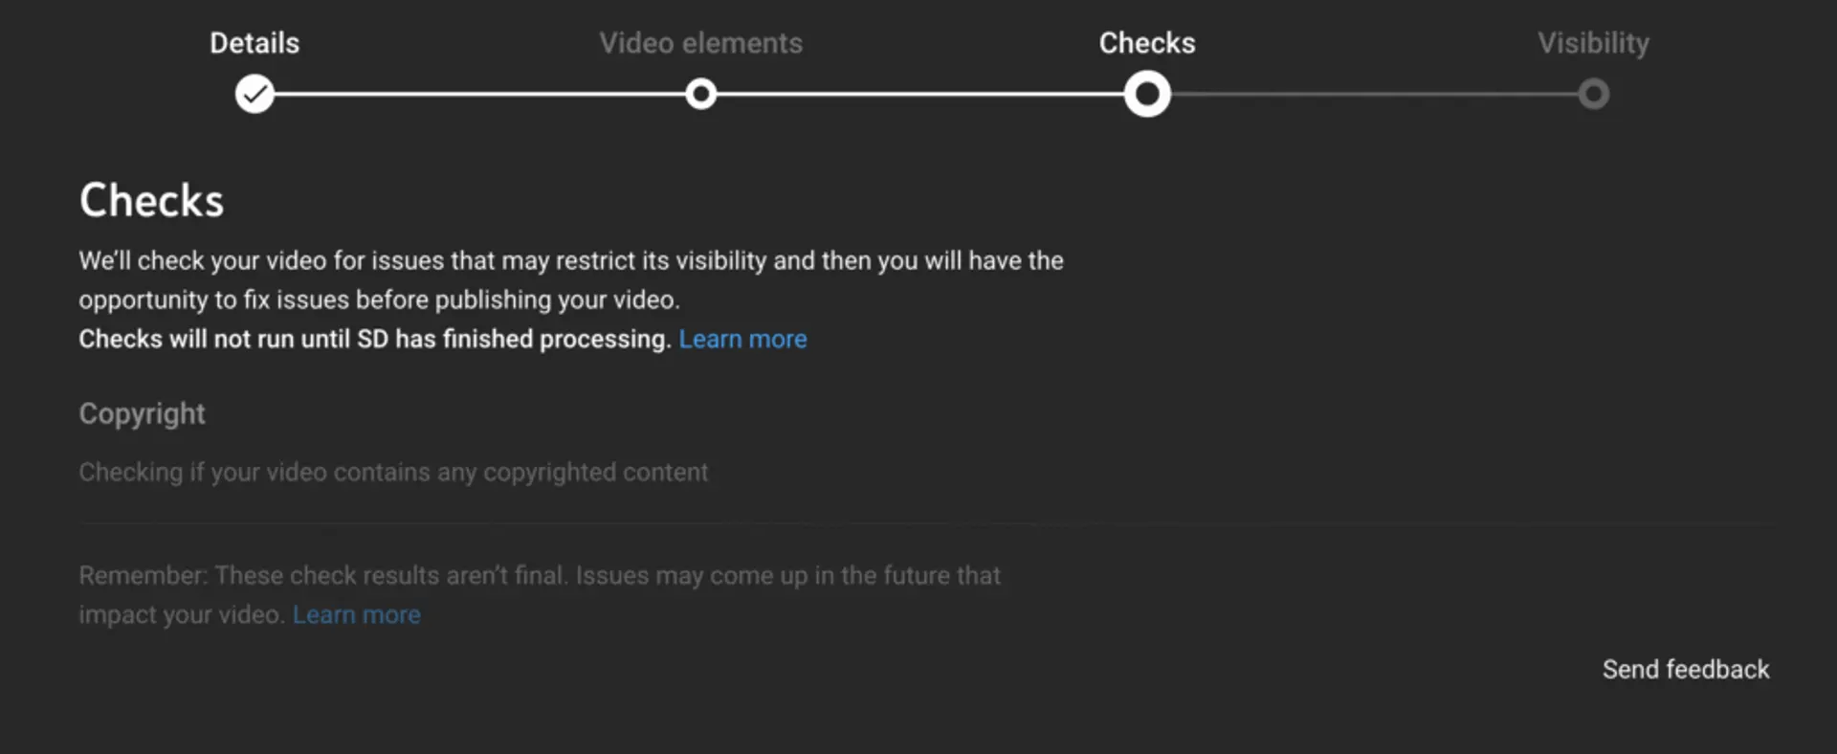Click the copyright checking status text
This screenshot has width=1837, height=754.
click(393, 472)
